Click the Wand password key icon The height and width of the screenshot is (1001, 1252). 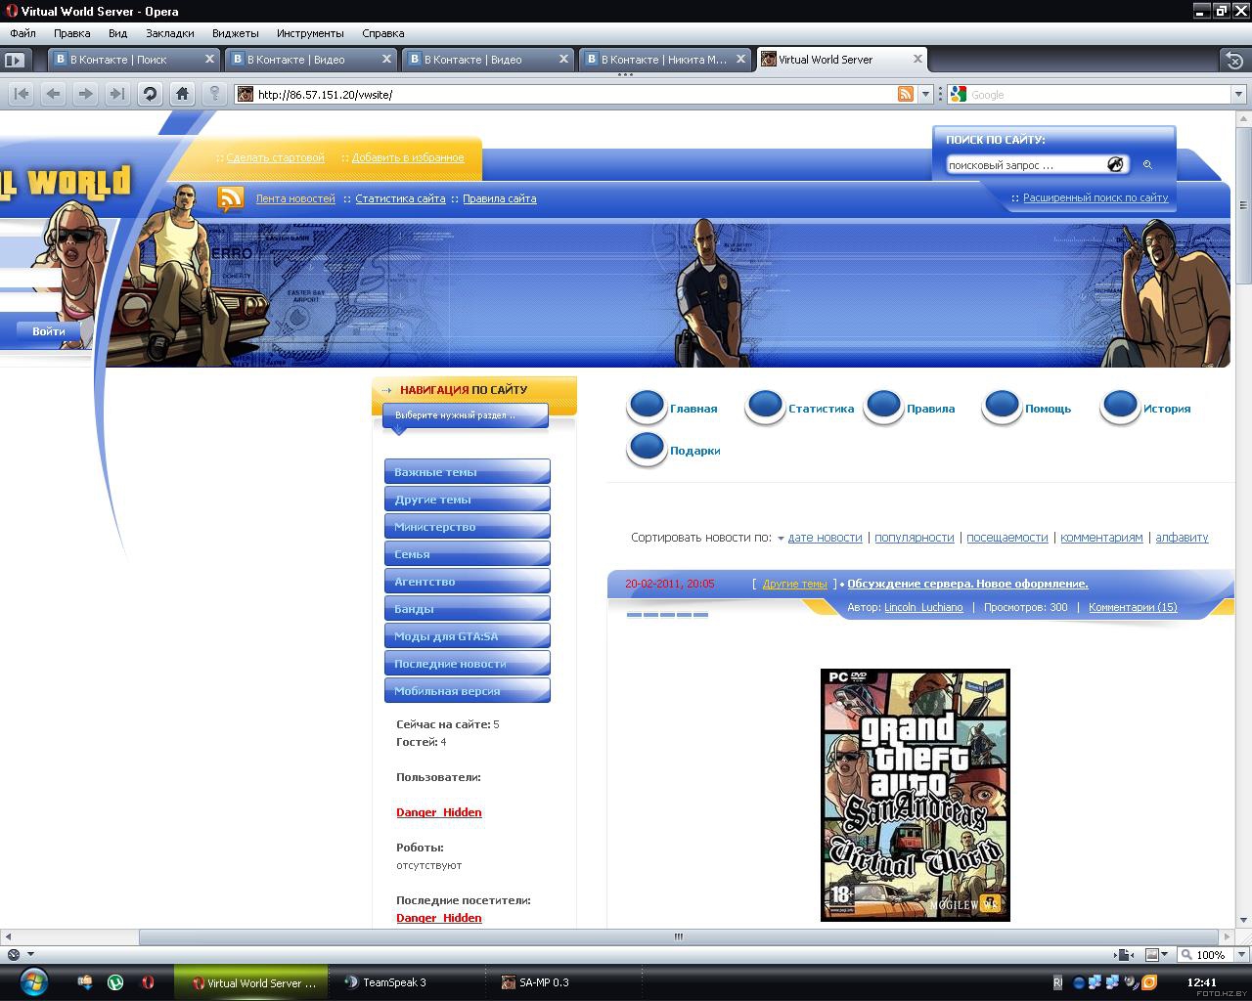(x=214, y=94)
